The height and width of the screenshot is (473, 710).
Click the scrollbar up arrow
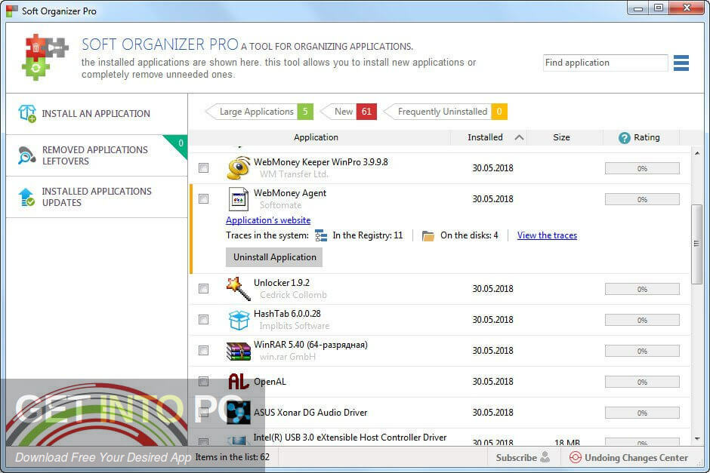[697, 153]
